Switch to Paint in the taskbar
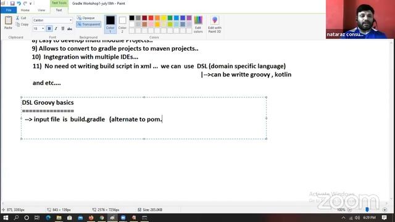This screenshot has height=222, width=395. [x=112, y=218]
